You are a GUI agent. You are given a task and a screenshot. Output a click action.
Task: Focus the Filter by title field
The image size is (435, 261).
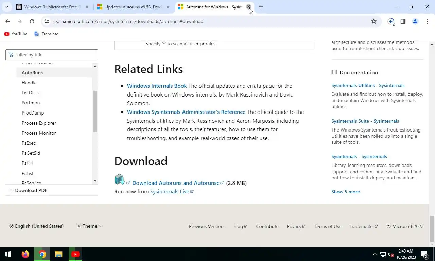tap(52, 55)
